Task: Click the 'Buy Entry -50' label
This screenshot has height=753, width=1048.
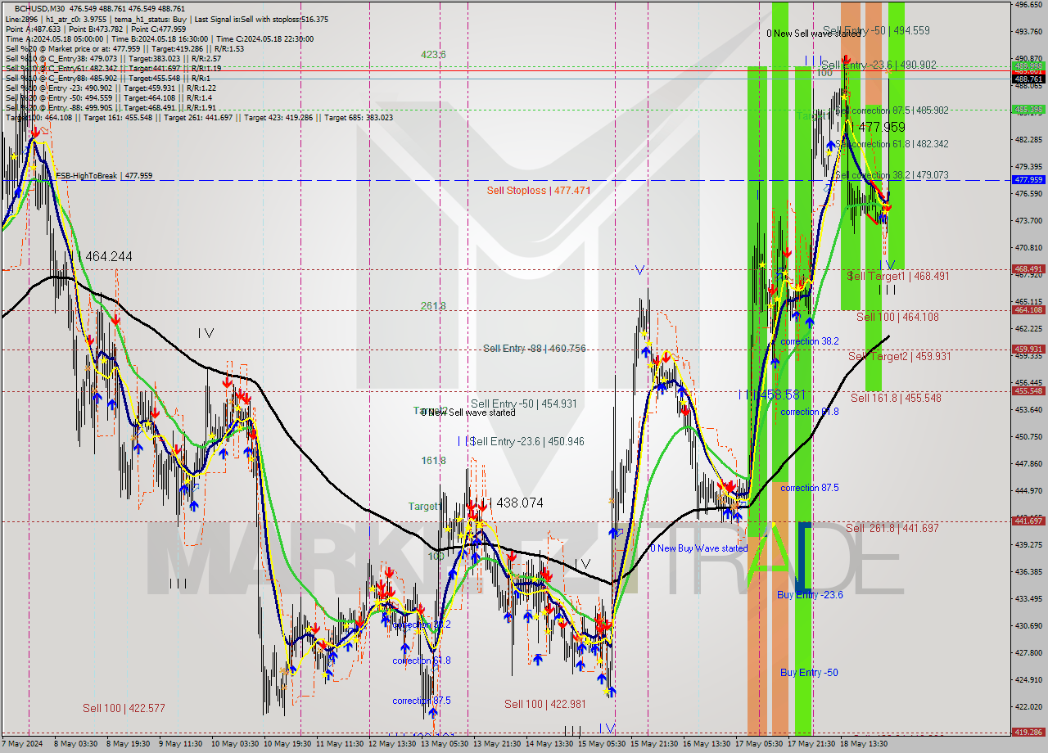Action: click(x=809, y=673)
